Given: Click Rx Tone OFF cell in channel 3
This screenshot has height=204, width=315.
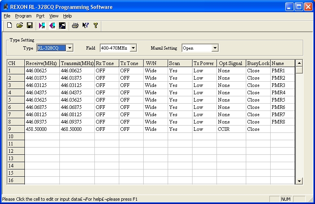Looking at the screenshot, I should point(107,85).
